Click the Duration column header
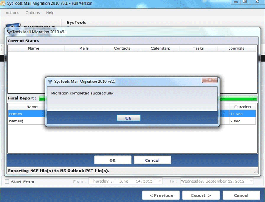265x202 pixels. click(242, 107)
